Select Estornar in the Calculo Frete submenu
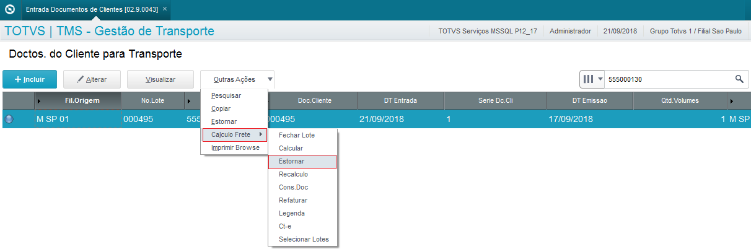Screen dimensions: 751x249 click(x=302, y=161)
